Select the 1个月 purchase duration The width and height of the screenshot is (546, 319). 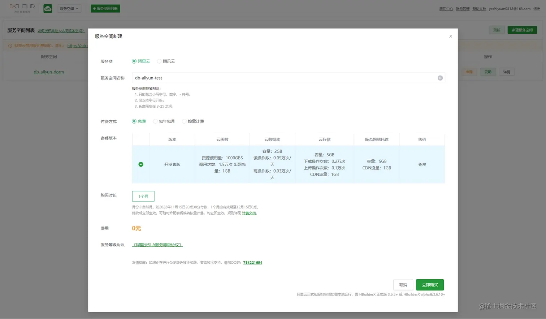pos(143,196)
